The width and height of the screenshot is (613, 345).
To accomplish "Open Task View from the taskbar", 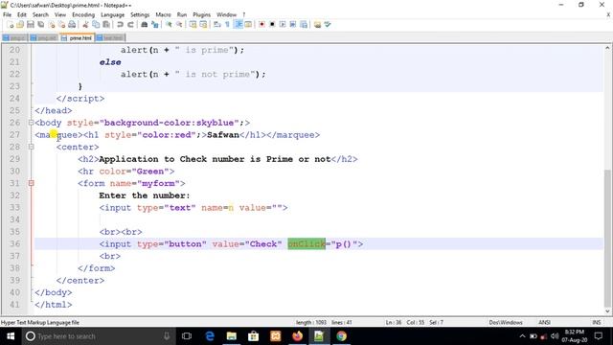I will (187, 336).
